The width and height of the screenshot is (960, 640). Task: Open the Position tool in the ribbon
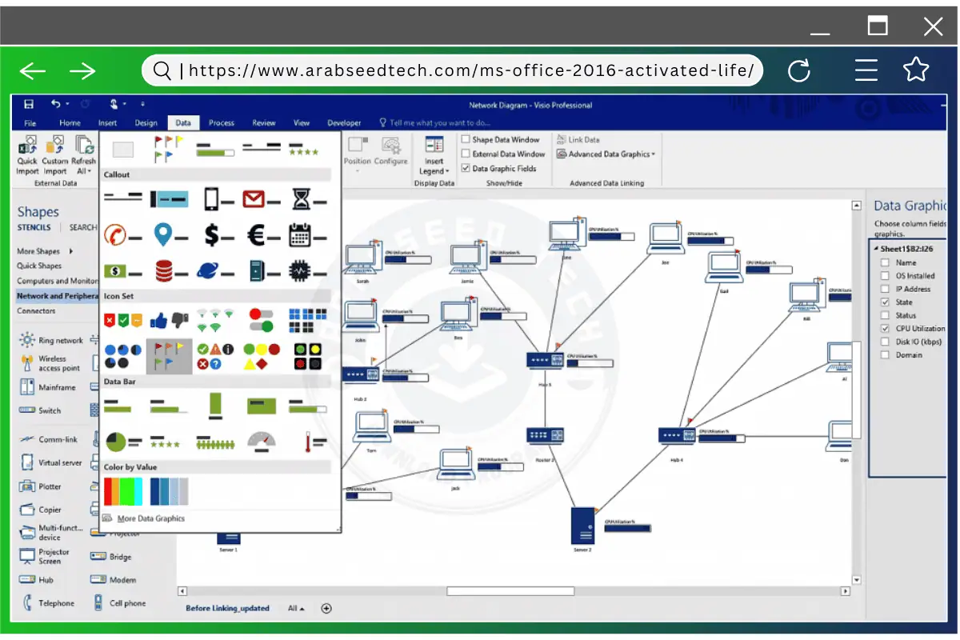click(358, 154)
